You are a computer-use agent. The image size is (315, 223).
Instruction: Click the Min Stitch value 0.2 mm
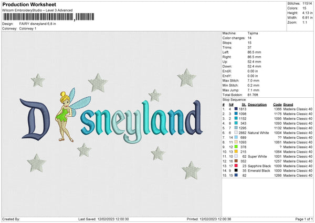point(254,85)
